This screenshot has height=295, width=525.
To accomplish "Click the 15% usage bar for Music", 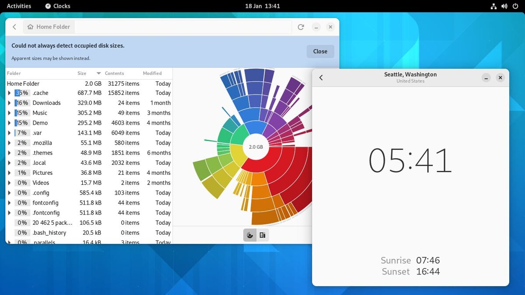I will [x=22, y=113].
